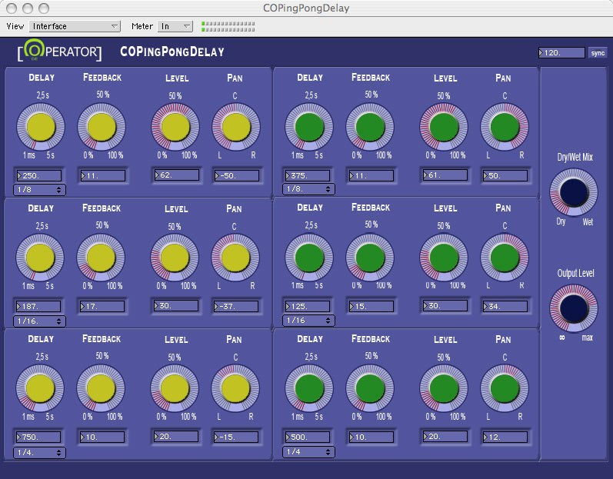Click the yellow Pan knob set to -15
Viewport: 613px width, 479px height.
click(x=235, y=388)
